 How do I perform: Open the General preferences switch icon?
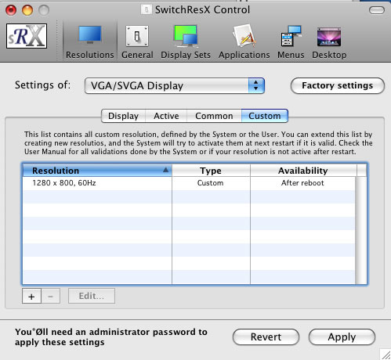click(x=137, y=36)
